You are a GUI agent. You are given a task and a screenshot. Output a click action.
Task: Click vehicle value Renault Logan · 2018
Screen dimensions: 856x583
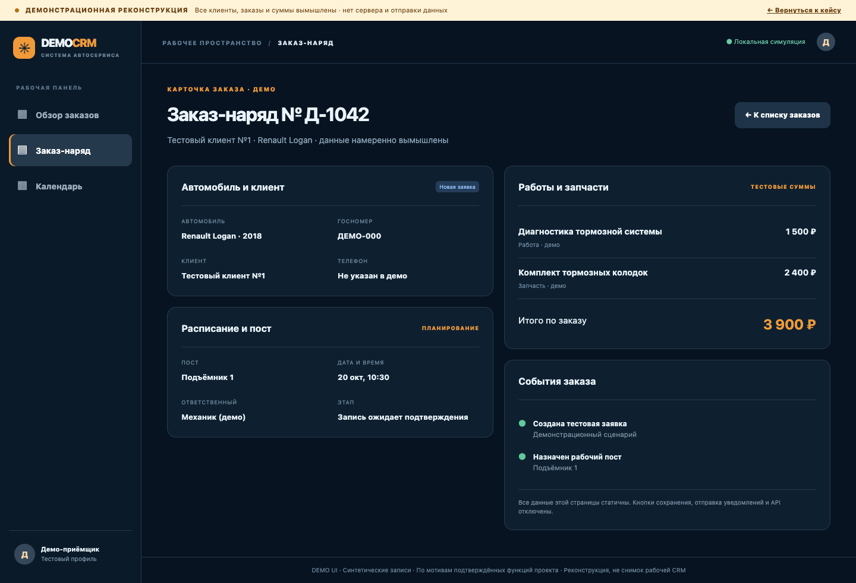(221, 236)
